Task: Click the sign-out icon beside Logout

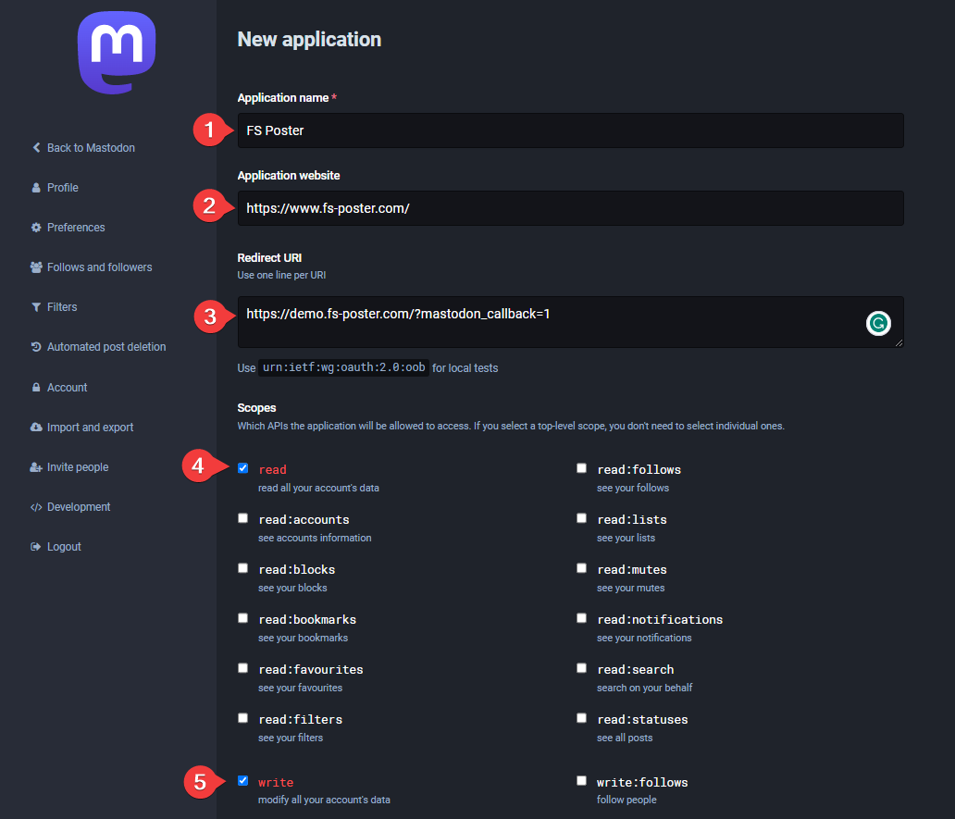Action: coord(36,547)
